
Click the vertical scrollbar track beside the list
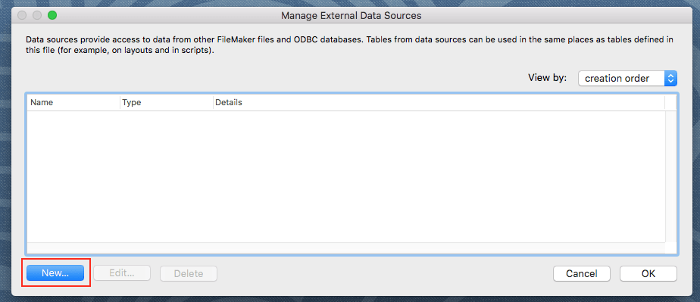(671, 176)
